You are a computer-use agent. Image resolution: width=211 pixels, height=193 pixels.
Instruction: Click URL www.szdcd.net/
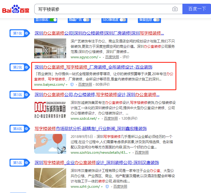pyautogui.click(x=84, y=118)
